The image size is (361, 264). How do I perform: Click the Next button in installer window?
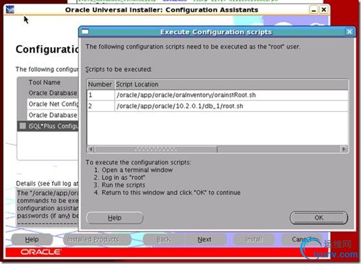(x=205, y=239)
